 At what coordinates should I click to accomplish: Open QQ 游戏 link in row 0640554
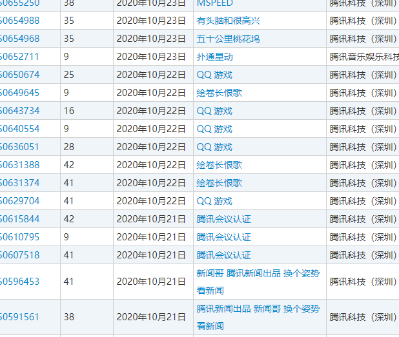[214, 129]
